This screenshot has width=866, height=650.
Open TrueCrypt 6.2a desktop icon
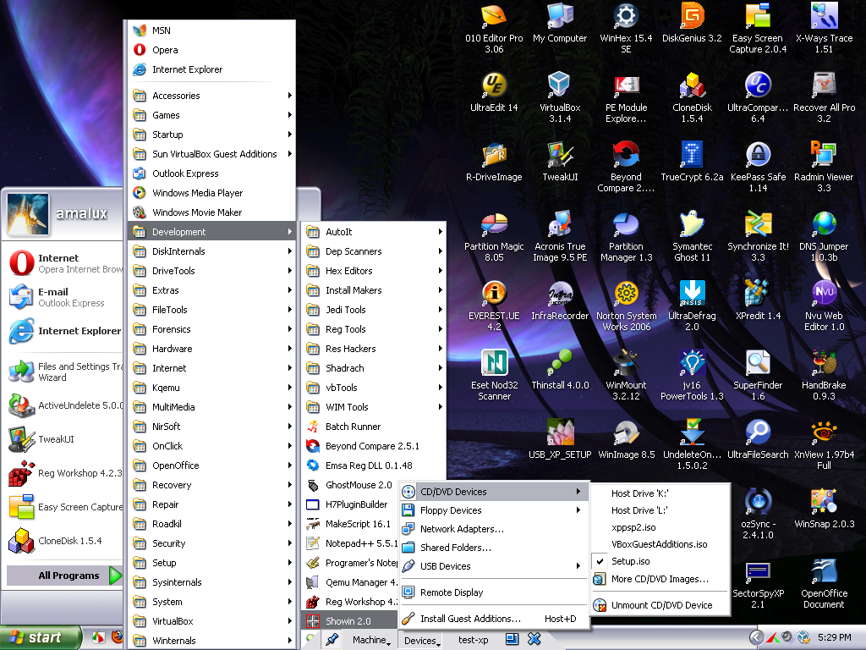pos(692,162)
